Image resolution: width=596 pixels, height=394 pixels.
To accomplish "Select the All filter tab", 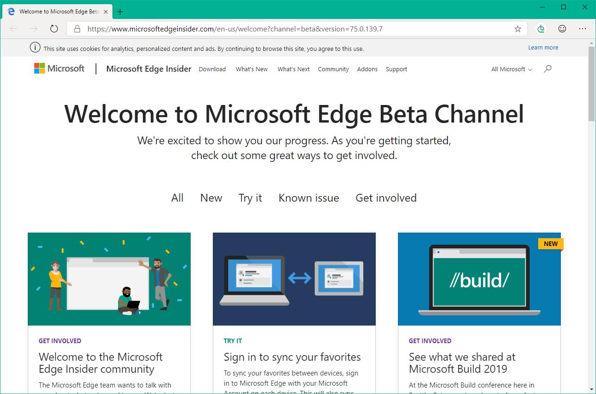I will click(x=177, y=198).
